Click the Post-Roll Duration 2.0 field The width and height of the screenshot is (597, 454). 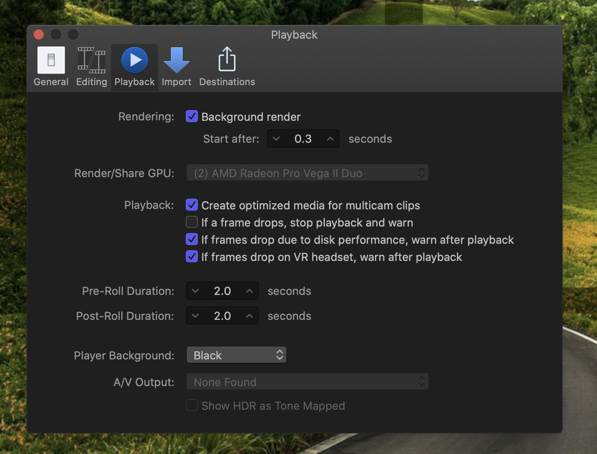click(x=222, y=316)
